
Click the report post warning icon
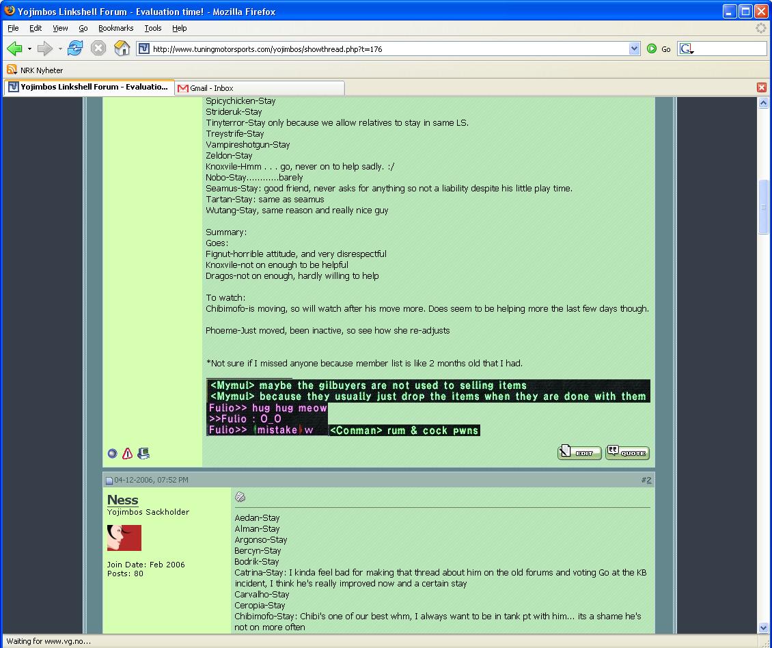[127, 453]
